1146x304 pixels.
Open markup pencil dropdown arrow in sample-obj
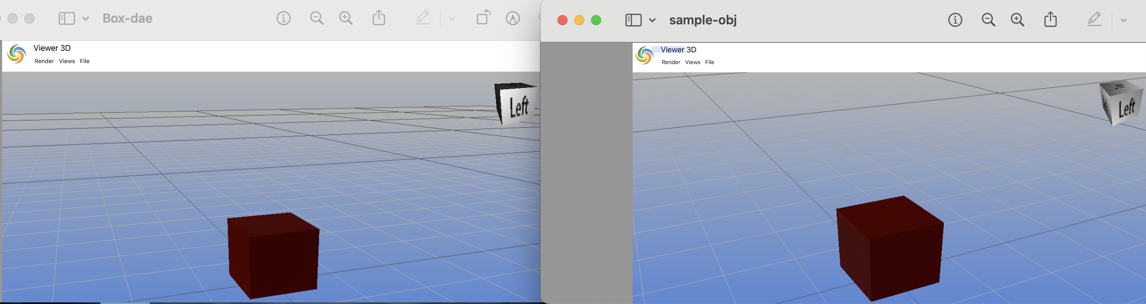[x=1123, y=21]
